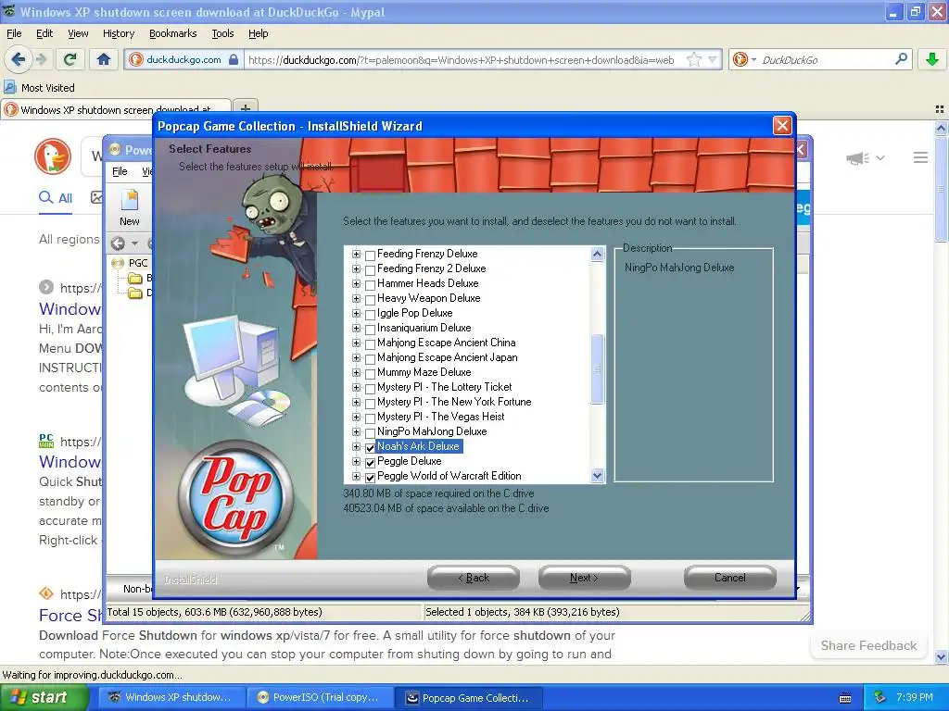
Task: Select the Mummy Maze Deluxe list item
Action: [424, 372]
